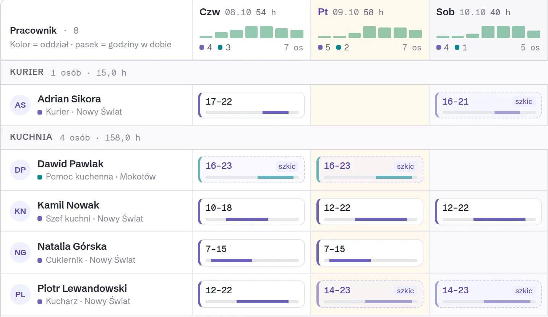This screenshot has height=317, width=548.
Task: Click the AS avatar of Adrian Sikora
Action: [20, 105]
